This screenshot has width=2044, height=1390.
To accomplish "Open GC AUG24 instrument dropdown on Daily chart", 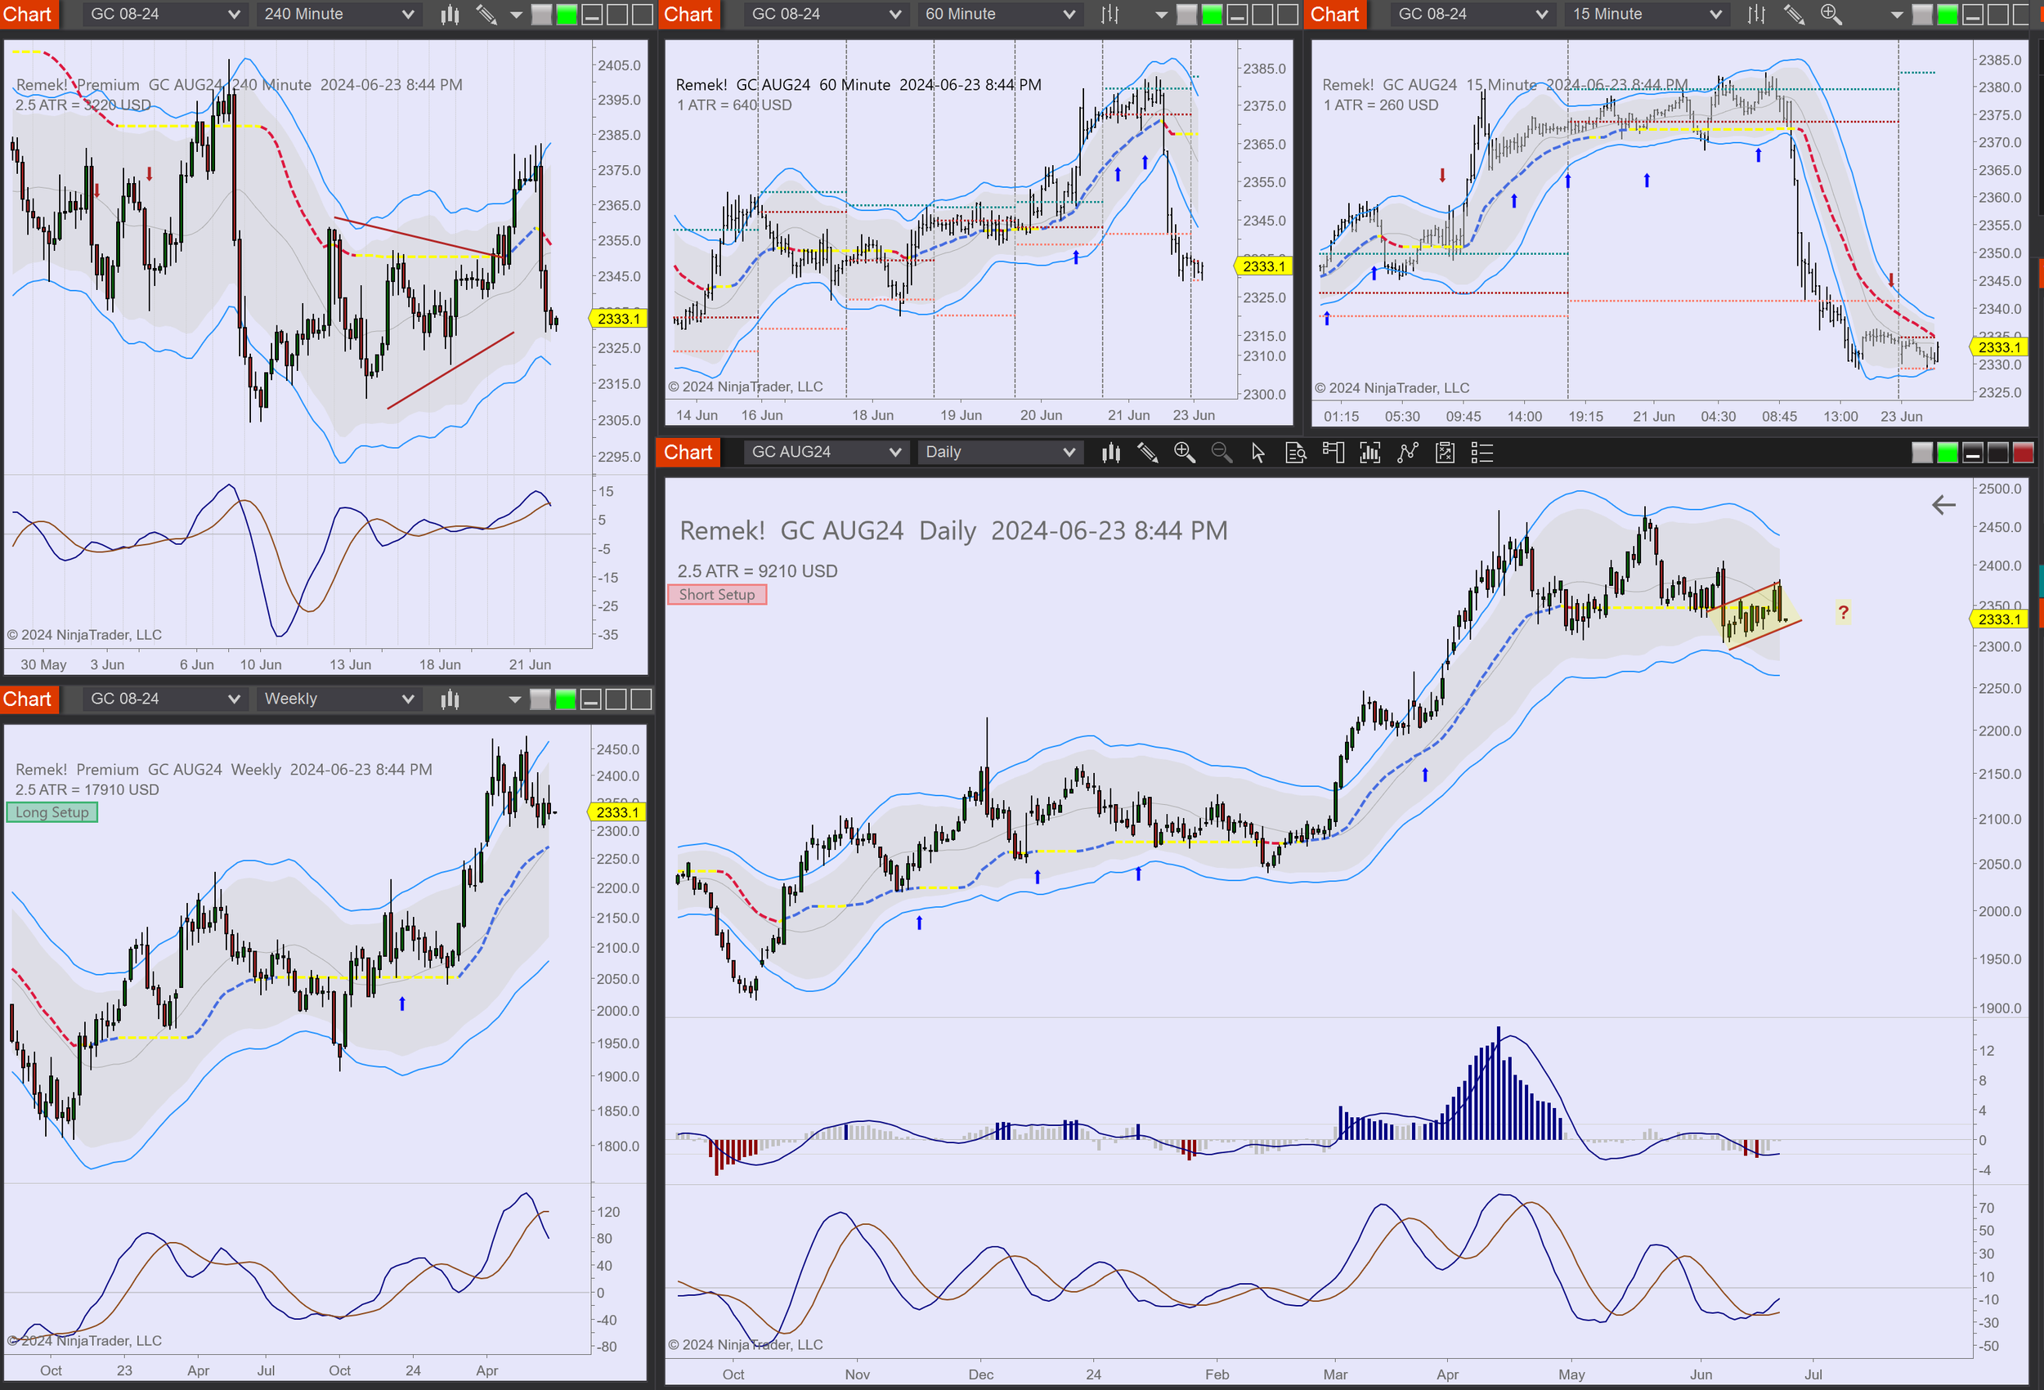I will (x=826, y=452).
